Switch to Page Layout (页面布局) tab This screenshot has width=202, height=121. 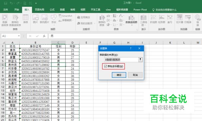(39, 10)
